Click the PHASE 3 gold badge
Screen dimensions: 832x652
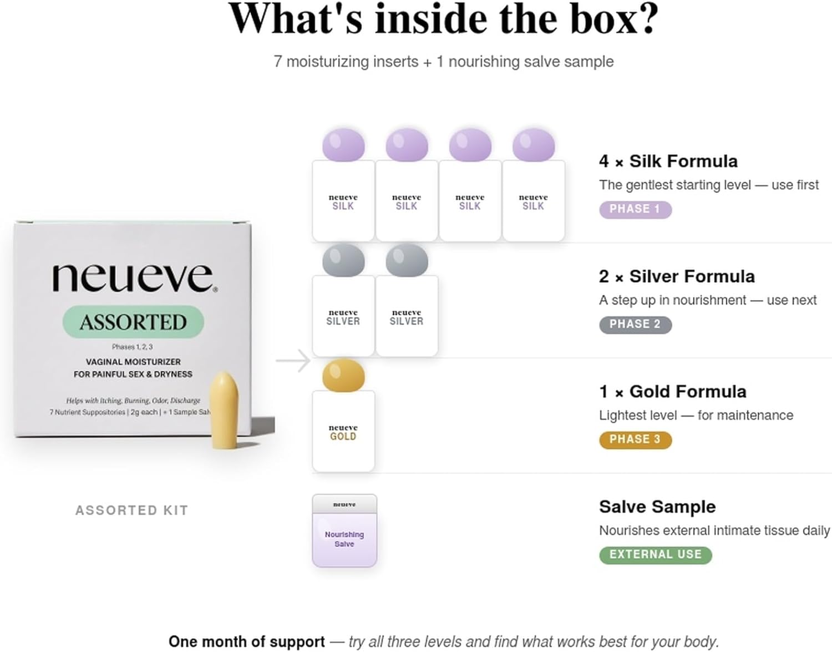(635, 439)
